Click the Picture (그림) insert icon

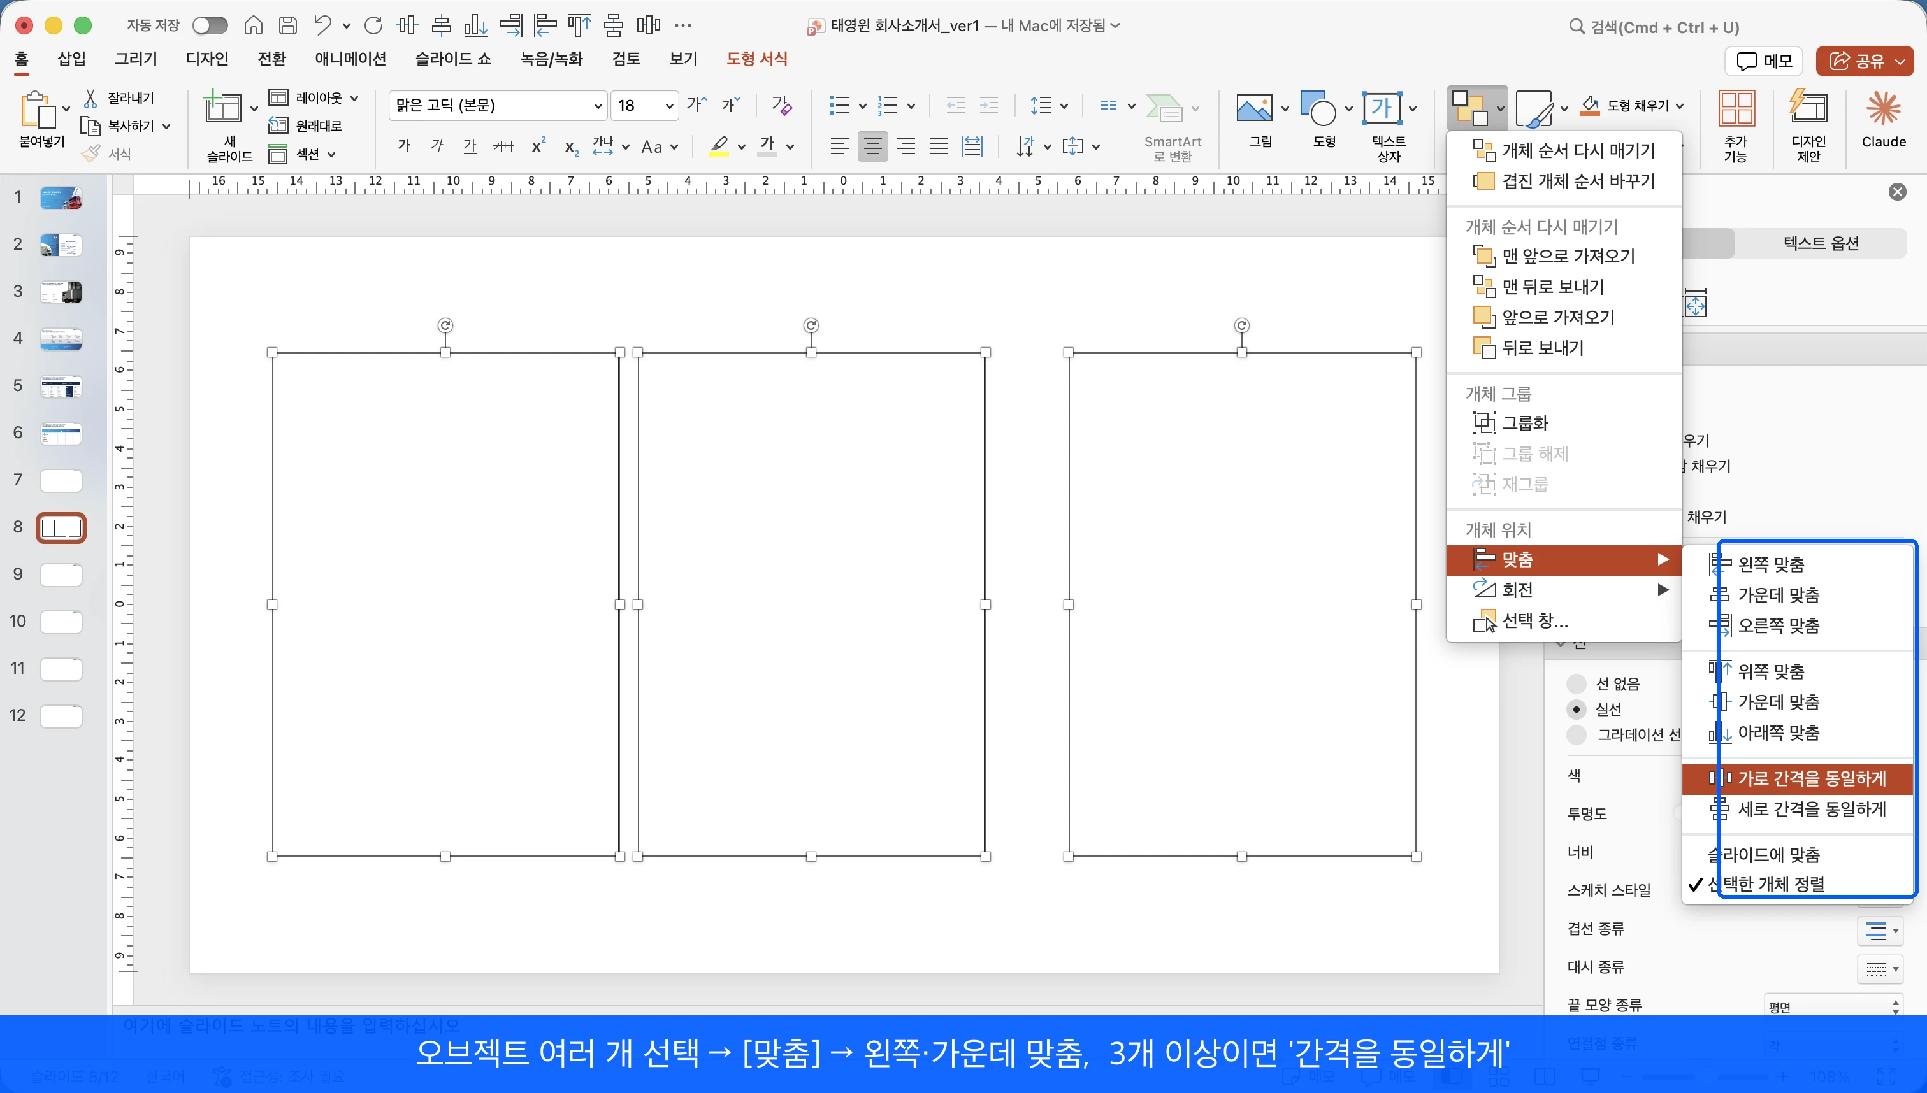pos(1254,109)
